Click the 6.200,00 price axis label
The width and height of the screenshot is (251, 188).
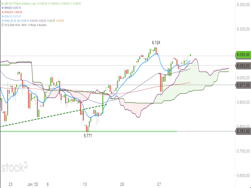pyautogui.click(x=243, y=29)
